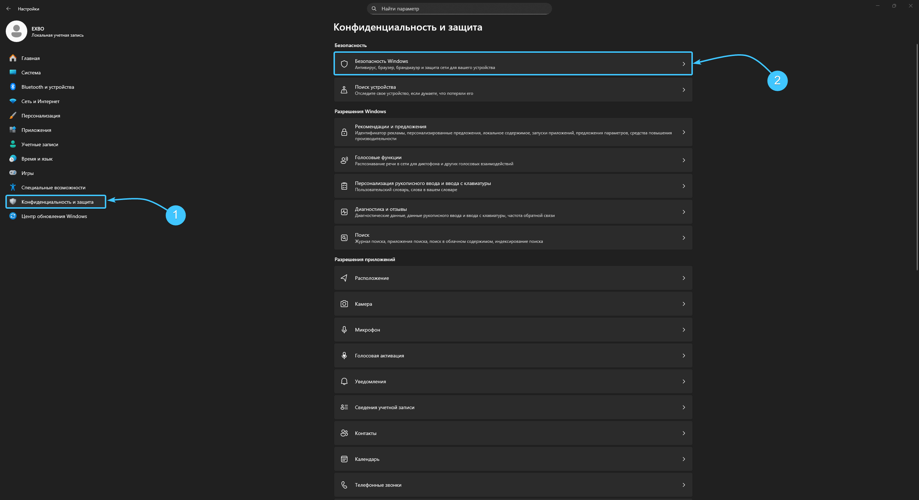Click the shield icon for Windows Security
This screenshot has width=919, height=500.
tap(344, 64)
